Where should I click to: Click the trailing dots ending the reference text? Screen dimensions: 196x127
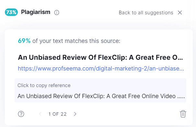(181, 97)
